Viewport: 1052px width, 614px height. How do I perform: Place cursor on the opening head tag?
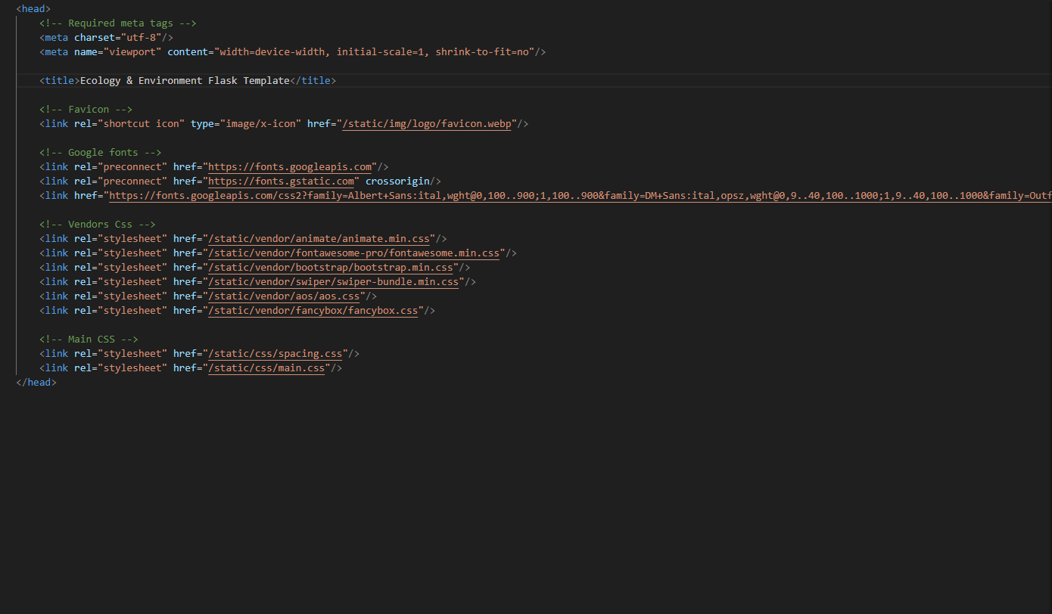tap(32, 8)
